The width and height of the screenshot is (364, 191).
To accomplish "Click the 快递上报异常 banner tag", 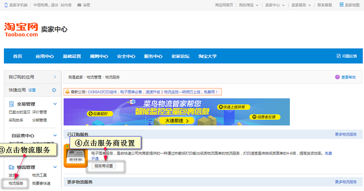I will tap(234, 107).
